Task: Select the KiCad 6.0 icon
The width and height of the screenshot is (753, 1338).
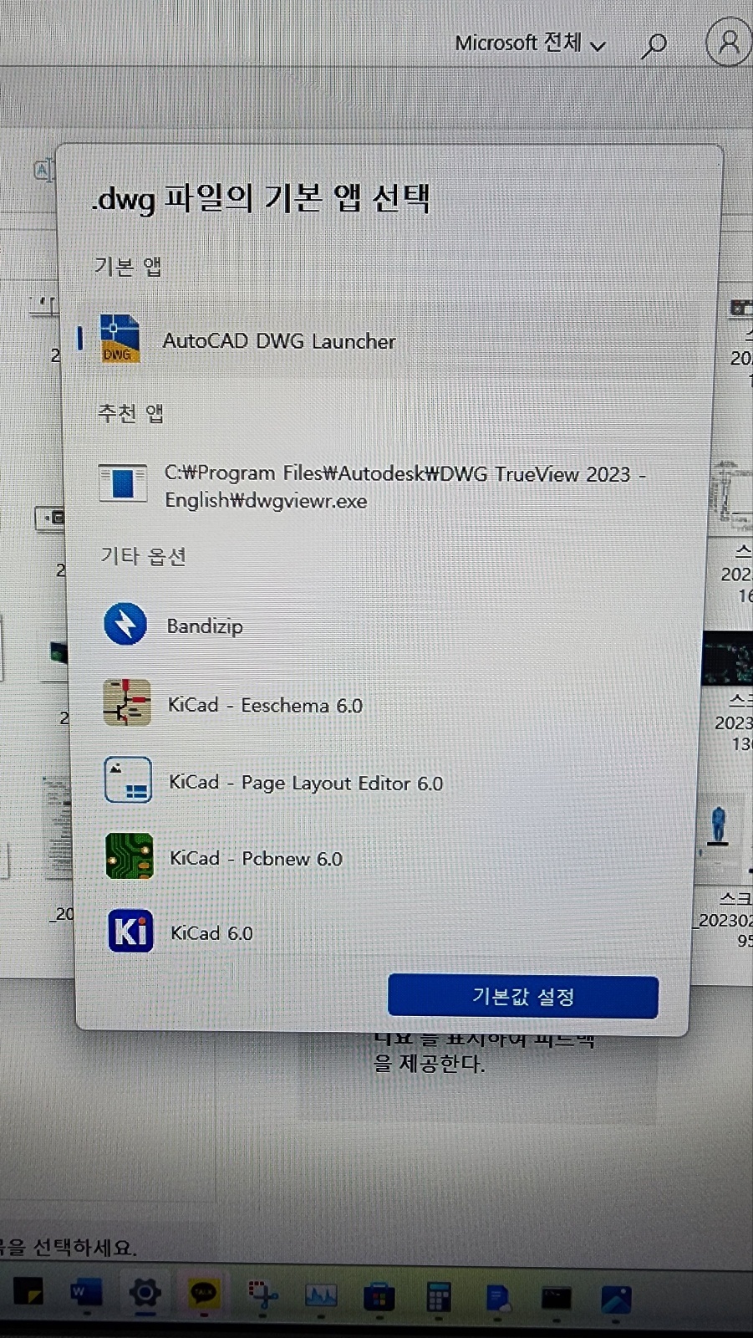Action: (x=130, y=931)
